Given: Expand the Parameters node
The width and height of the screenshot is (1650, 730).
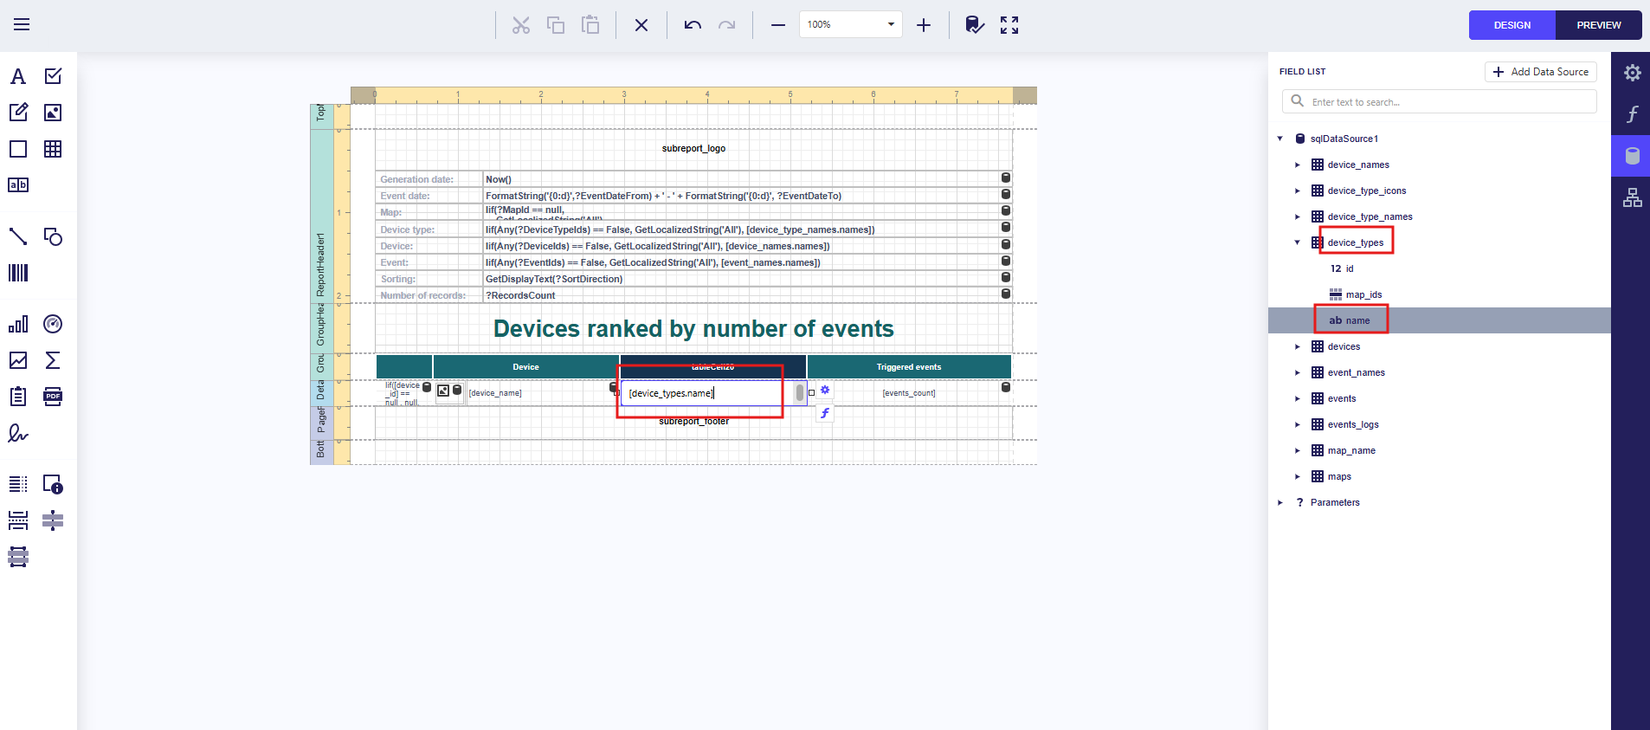Looking at the screenshot, I should pos(1280,502).
